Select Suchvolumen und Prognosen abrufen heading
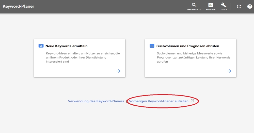 tap(188, 46)
